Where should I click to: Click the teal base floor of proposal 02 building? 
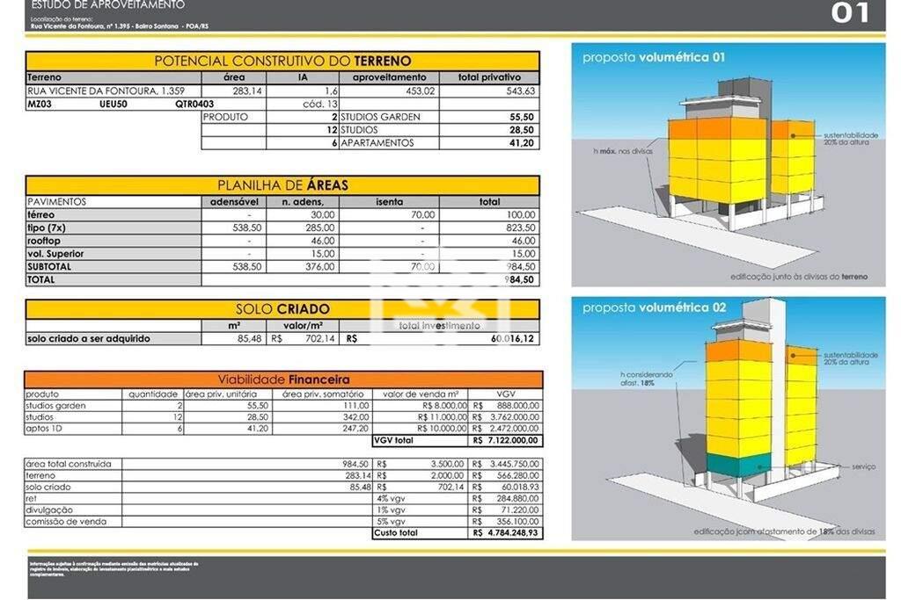[x=736, y=466]
